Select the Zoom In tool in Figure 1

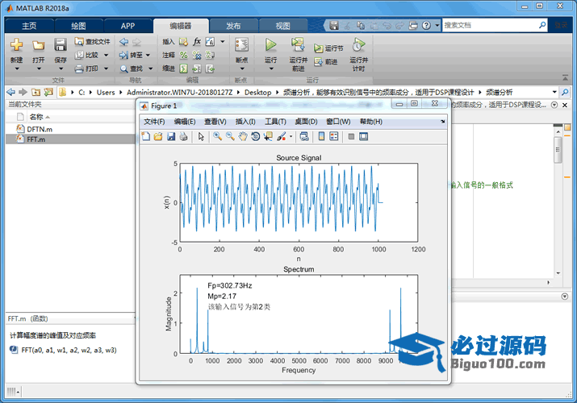tap(217, 137)
